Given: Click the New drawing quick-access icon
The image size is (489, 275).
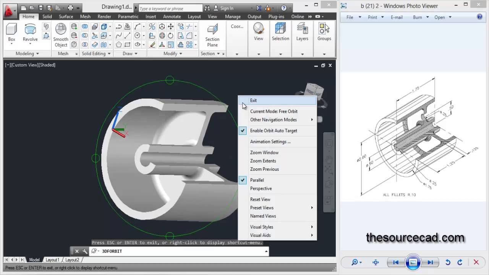Looking at the screenshot, I should pyautogui.click(x=24, y=8).
